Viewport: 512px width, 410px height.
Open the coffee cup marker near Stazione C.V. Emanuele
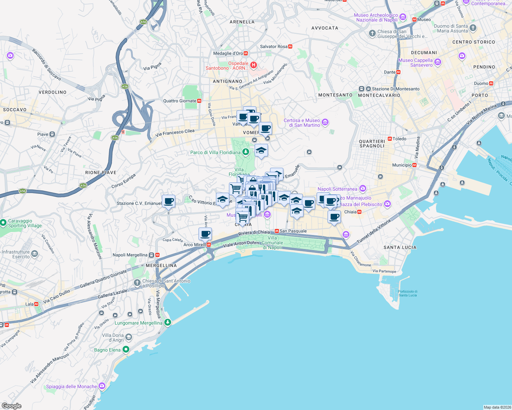tap(169, 201)
